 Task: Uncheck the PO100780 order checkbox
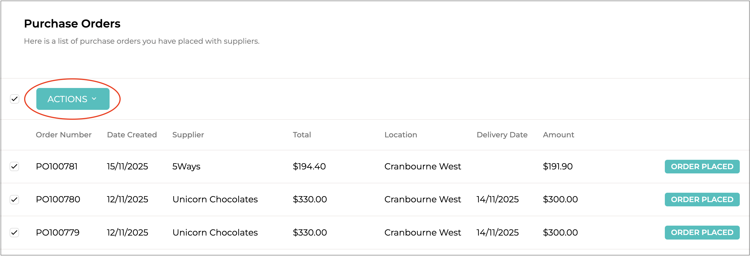click(x=14, y=200)
